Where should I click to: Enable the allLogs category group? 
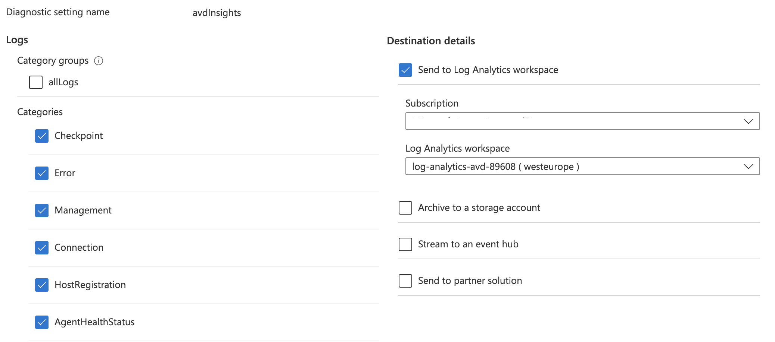[35, 82]
